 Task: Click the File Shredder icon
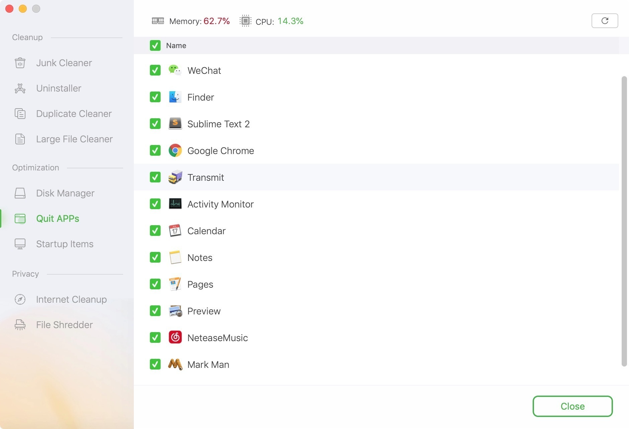(20, 325)
